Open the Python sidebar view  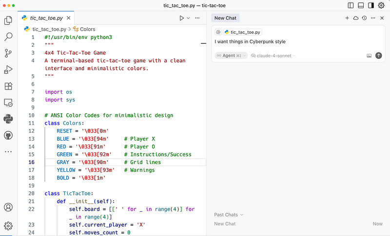point(8,119)
